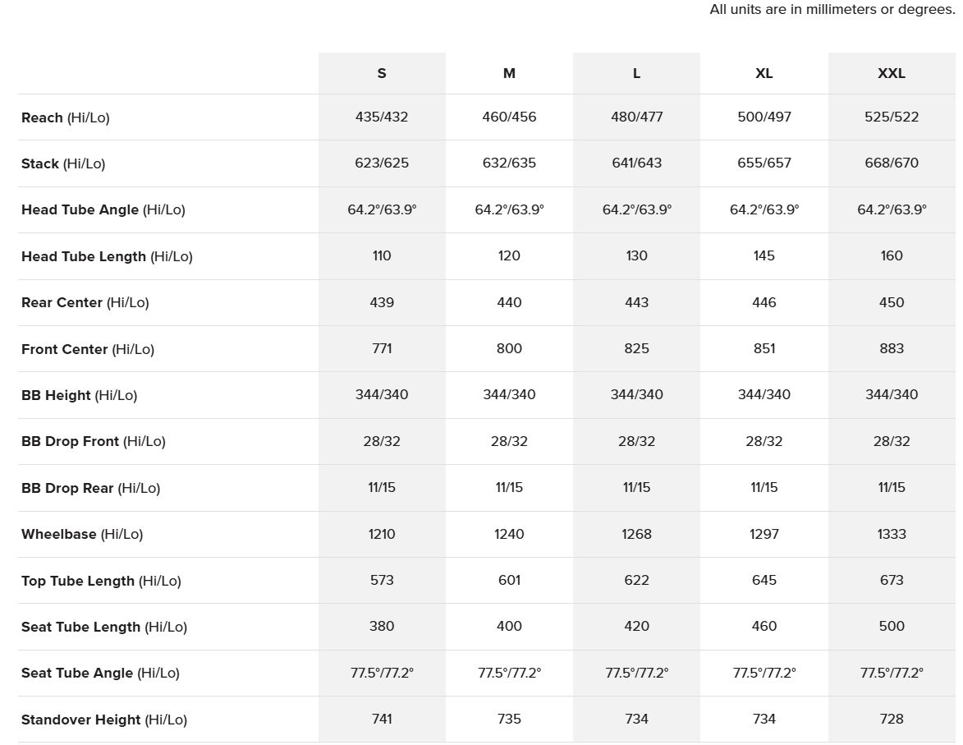This screenshot has height=745, width=963.
Task: Click the Standover Height row label
Action: (104, 720)
